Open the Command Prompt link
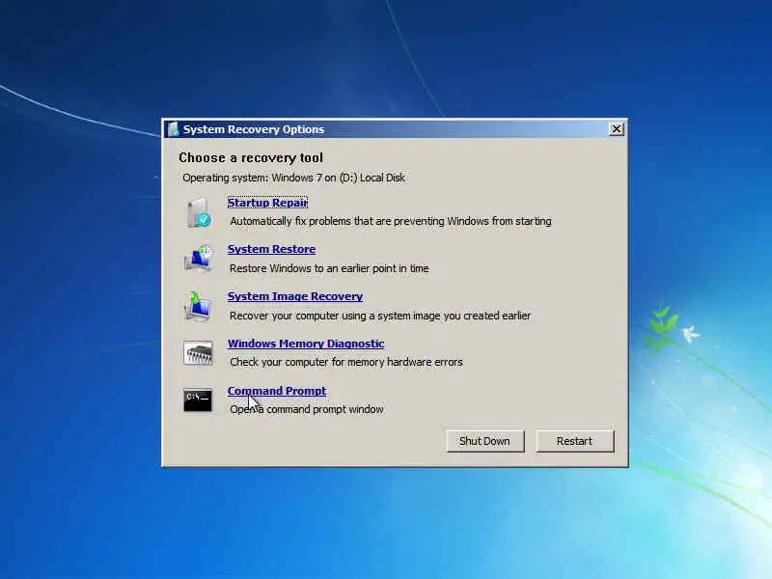Screen dimensions: 772x579 coord(277,391)
